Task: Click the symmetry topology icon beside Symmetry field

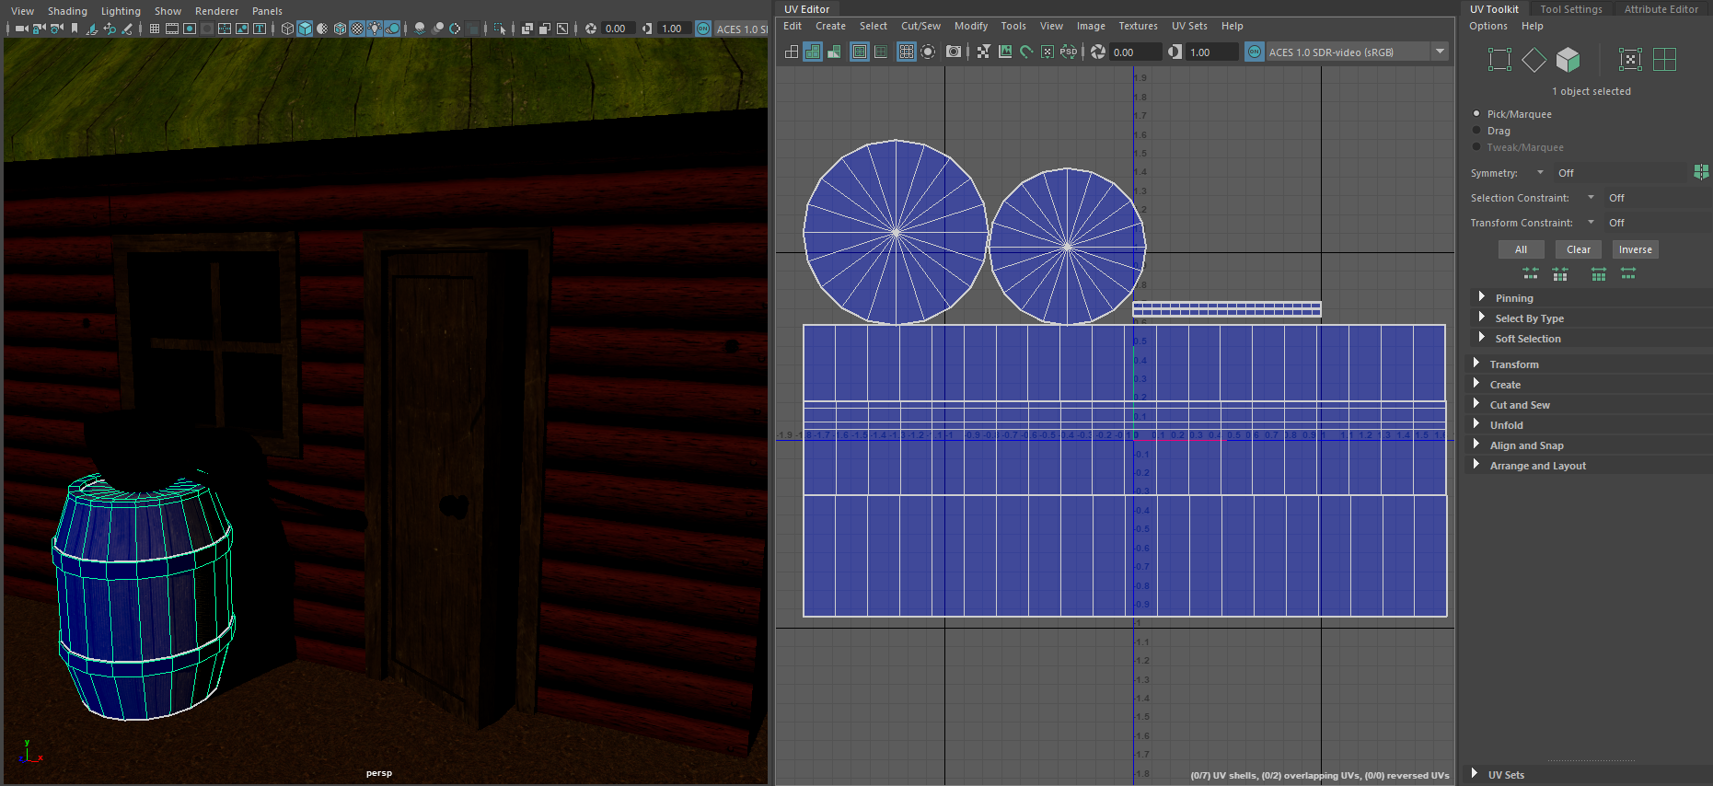Action: pos(1700,172)
